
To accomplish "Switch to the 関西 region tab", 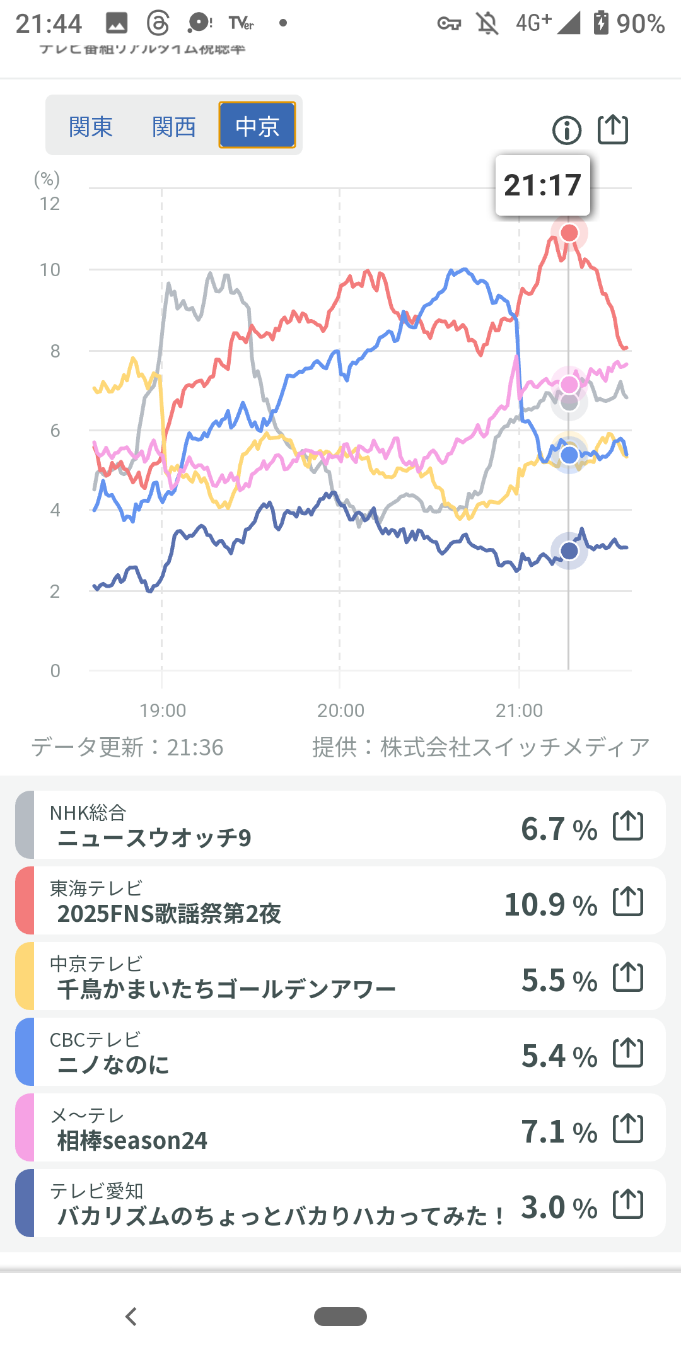I will coord(174,126).
